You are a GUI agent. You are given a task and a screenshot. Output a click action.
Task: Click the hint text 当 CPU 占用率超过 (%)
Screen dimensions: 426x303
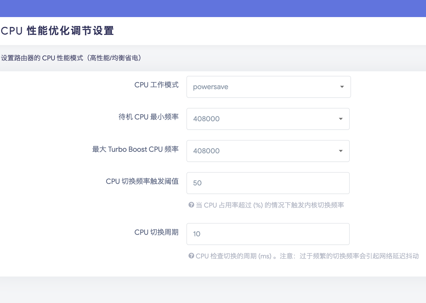270,205
